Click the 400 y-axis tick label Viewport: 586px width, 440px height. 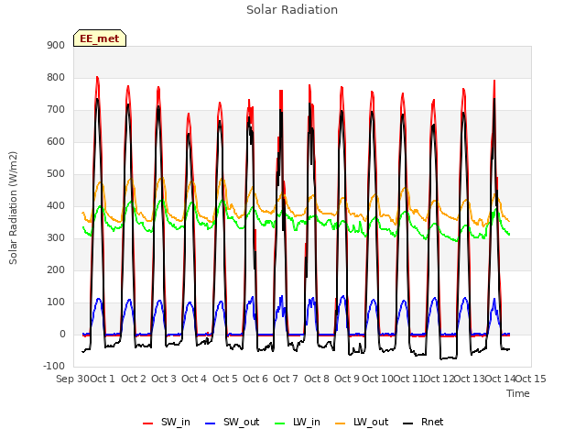[56, 205]
